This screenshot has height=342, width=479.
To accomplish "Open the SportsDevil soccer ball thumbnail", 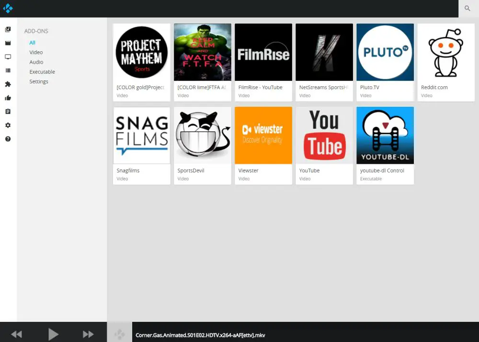I will pos(203,135).
